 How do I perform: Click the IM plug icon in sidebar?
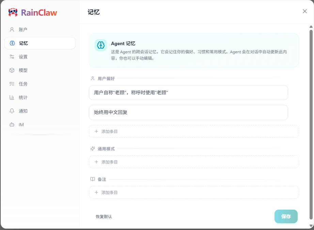[x=11, y=124]
